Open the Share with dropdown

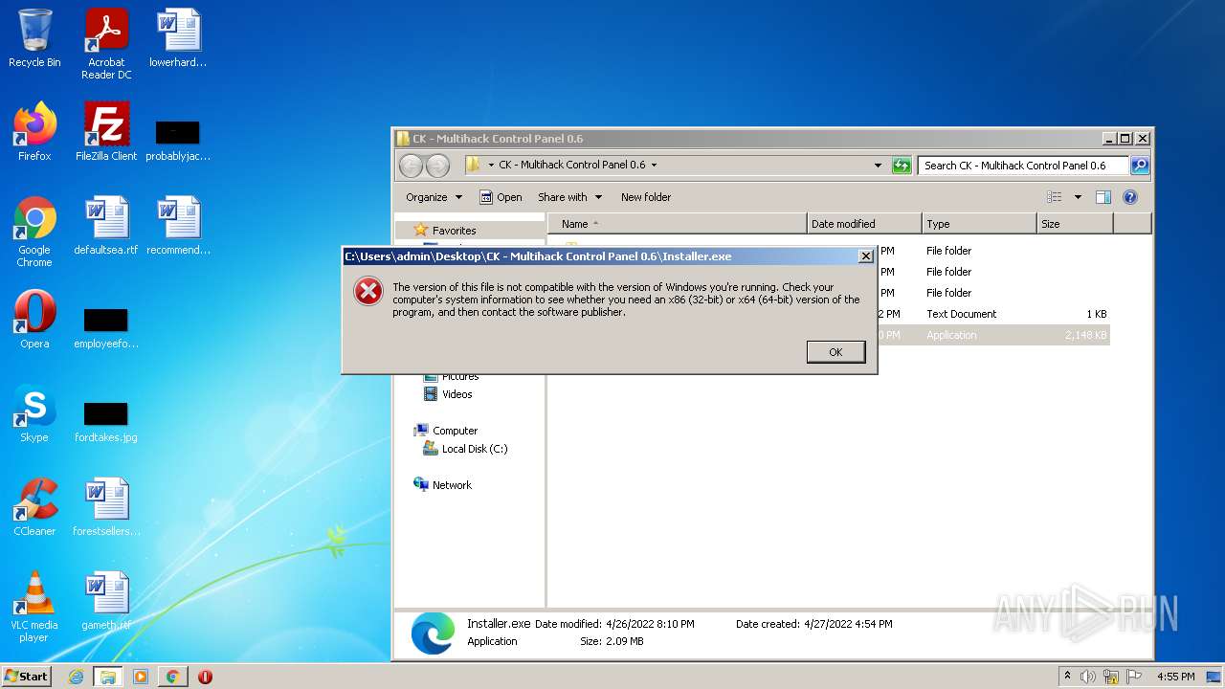click(x=569, y=197)
